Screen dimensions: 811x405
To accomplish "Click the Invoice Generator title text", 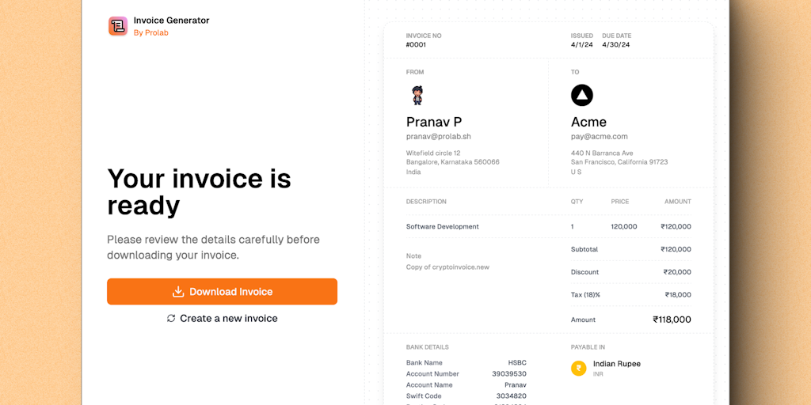I will click(x=171, y=21).
